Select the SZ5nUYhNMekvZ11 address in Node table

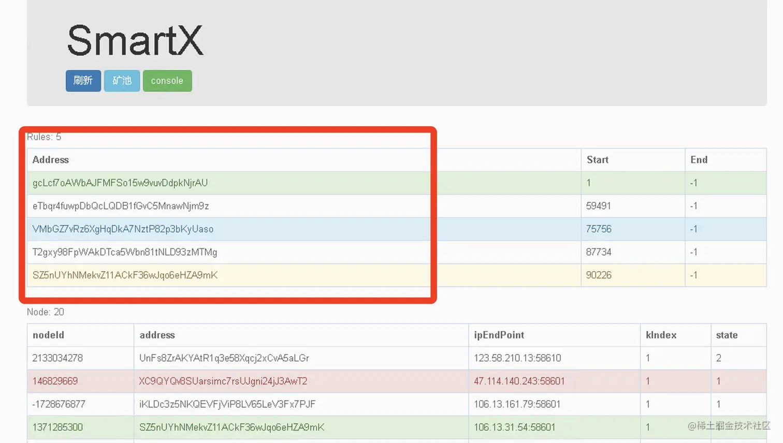point(232,427)
